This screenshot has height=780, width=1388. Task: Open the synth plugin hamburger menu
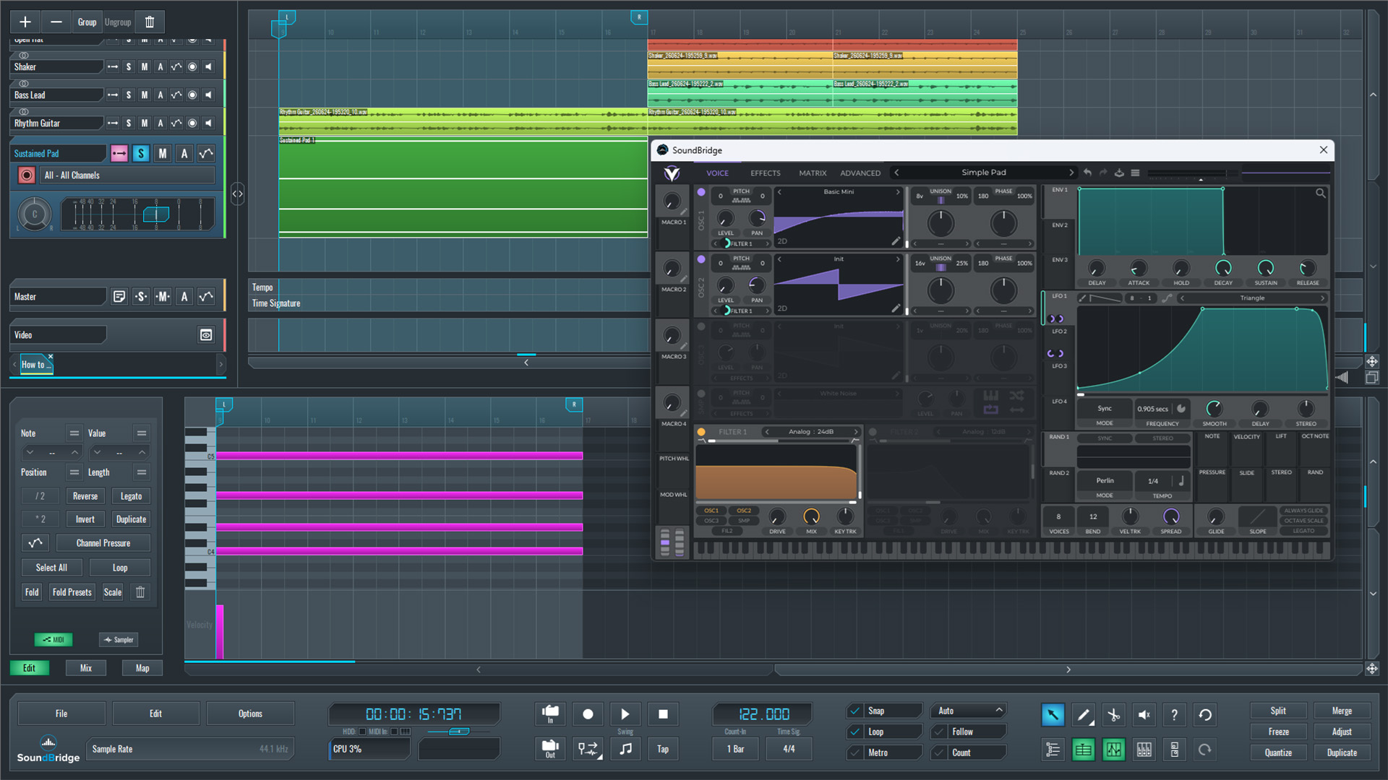[1135, 173]
